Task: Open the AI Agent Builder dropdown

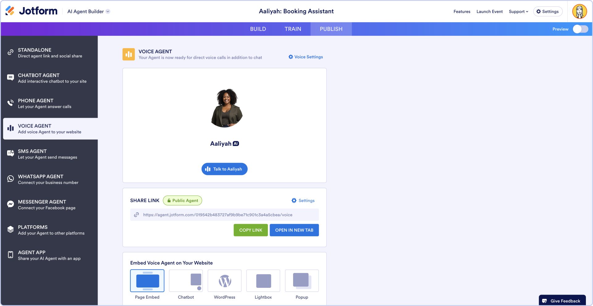Action: [89, 11]
